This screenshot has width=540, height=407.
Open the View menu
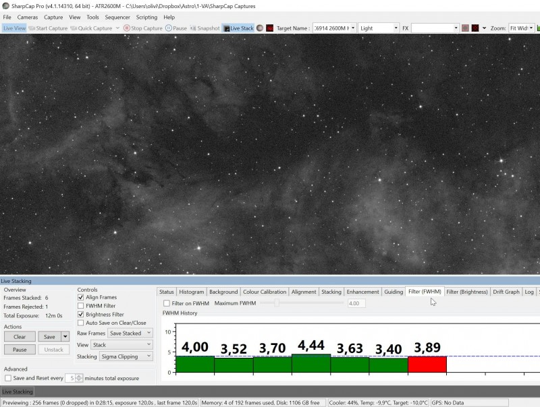coord(75,18)
